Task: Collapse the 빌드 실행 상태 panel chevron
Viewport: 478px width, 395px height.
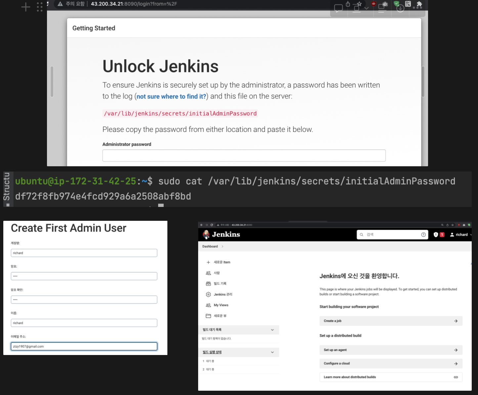Action: (x=272, y=352)
